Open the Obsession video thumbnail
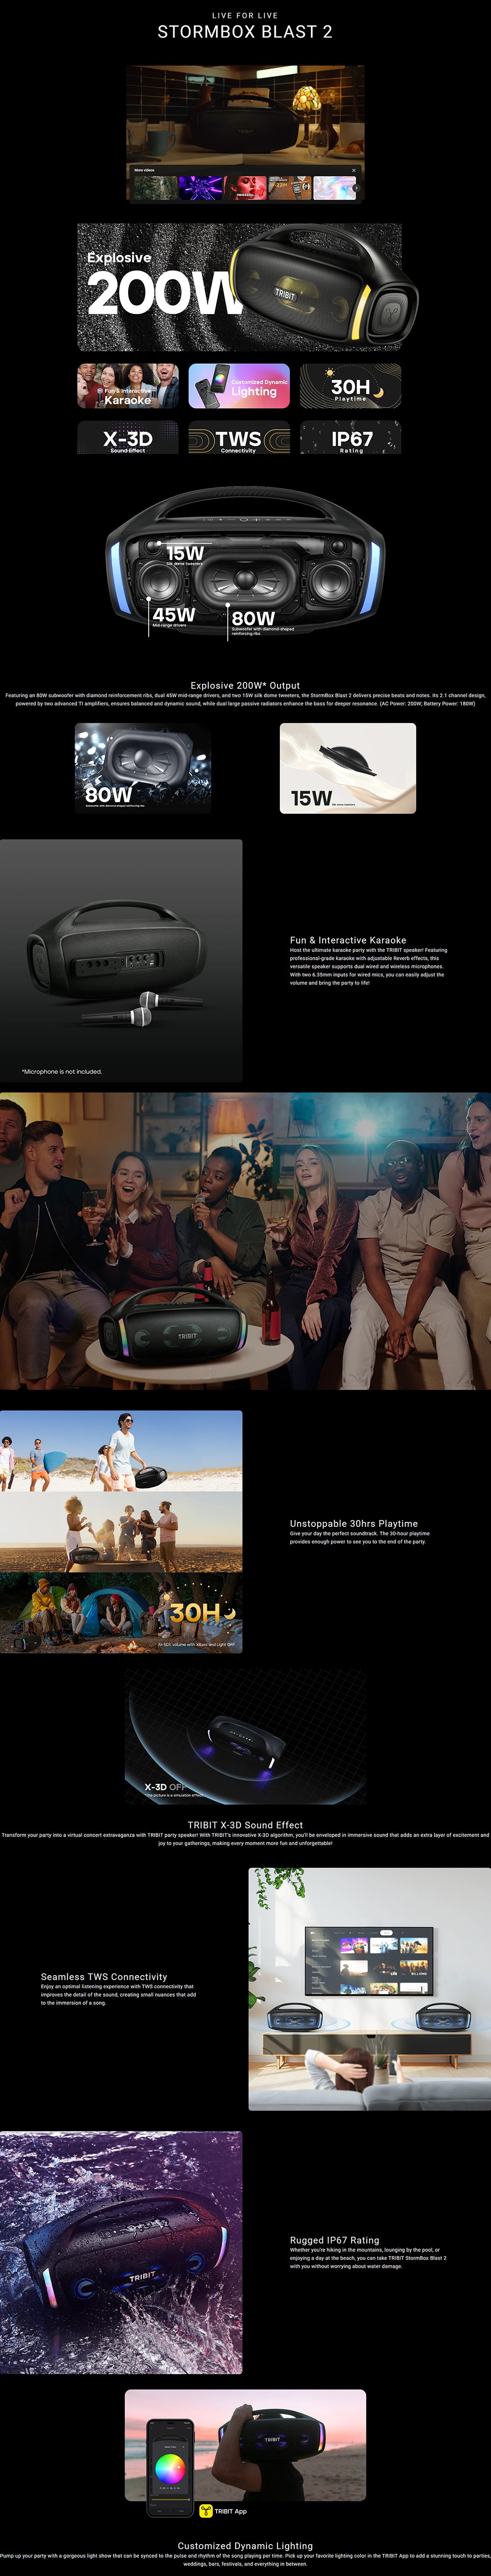Viewport: 491px width, 2576px height. [245, 188]
